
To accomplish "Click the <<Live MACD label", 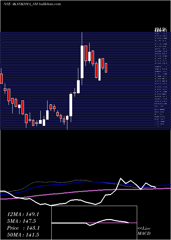I will coord(144,231).
